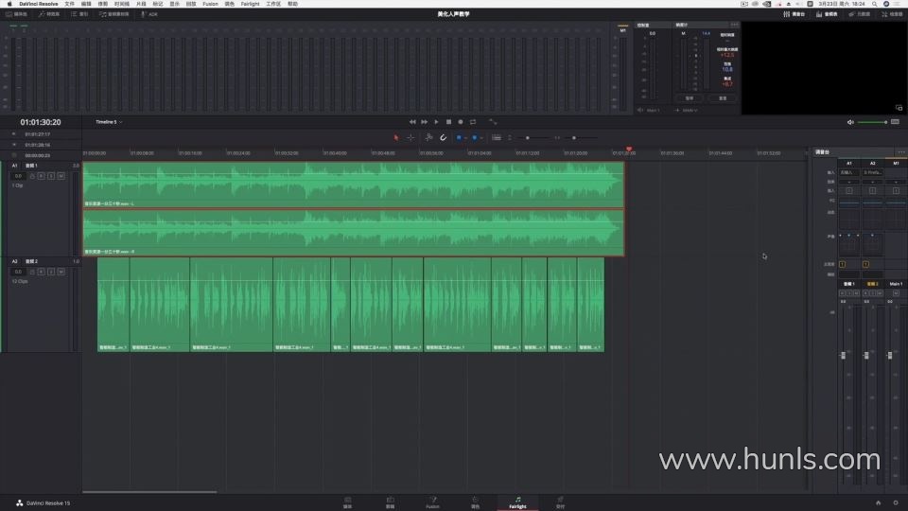Toggle loop playback in transport bar
908x511 pixels.
(473, 122)
